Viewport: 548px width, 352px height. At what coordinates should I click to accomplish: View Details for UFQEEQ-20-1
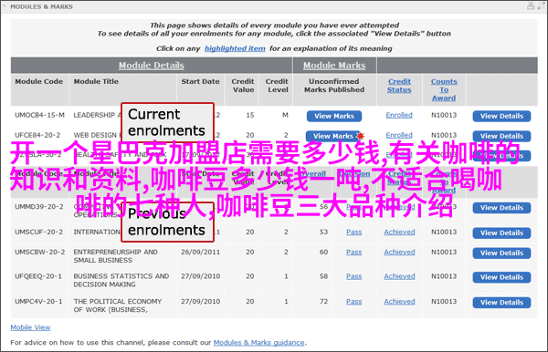(501, 277)
